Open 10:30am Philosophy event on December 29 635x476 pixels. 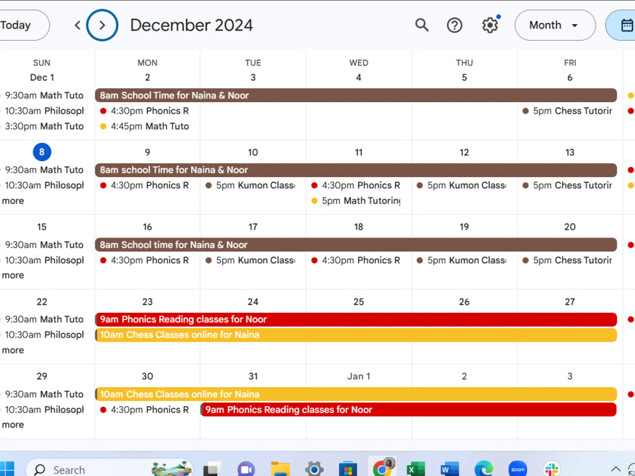pos(43,409)
